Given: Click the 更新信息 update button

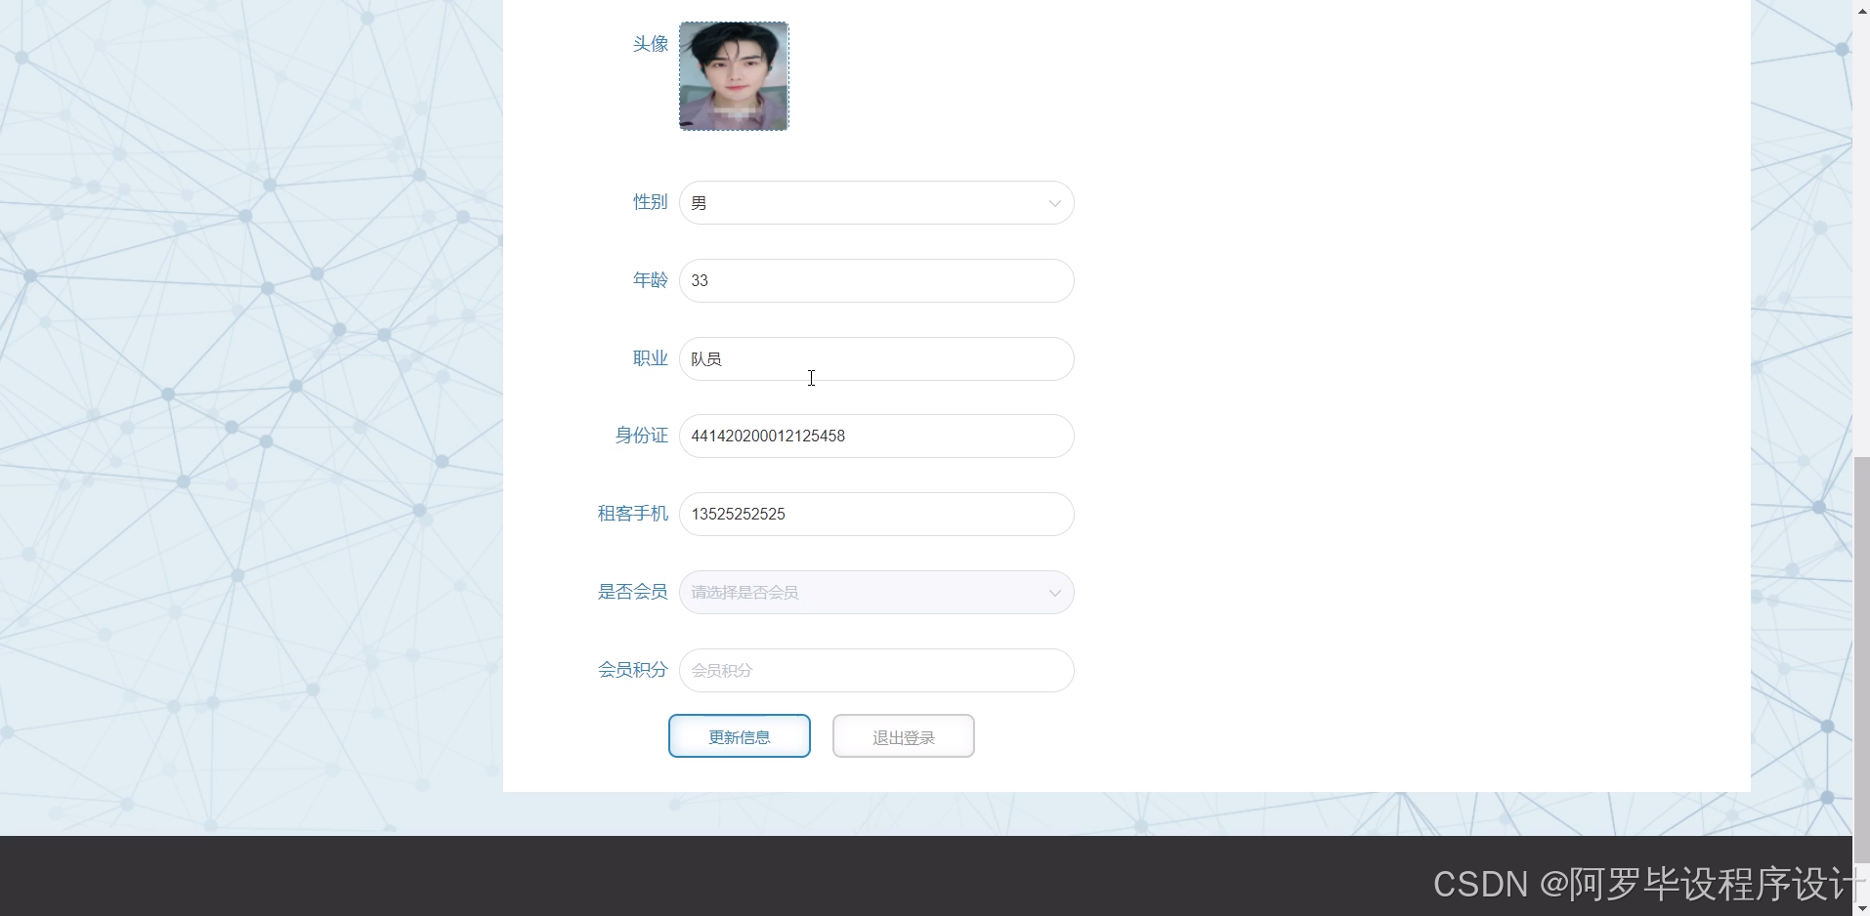Looking at the screenshot, I should coord(739,735).
